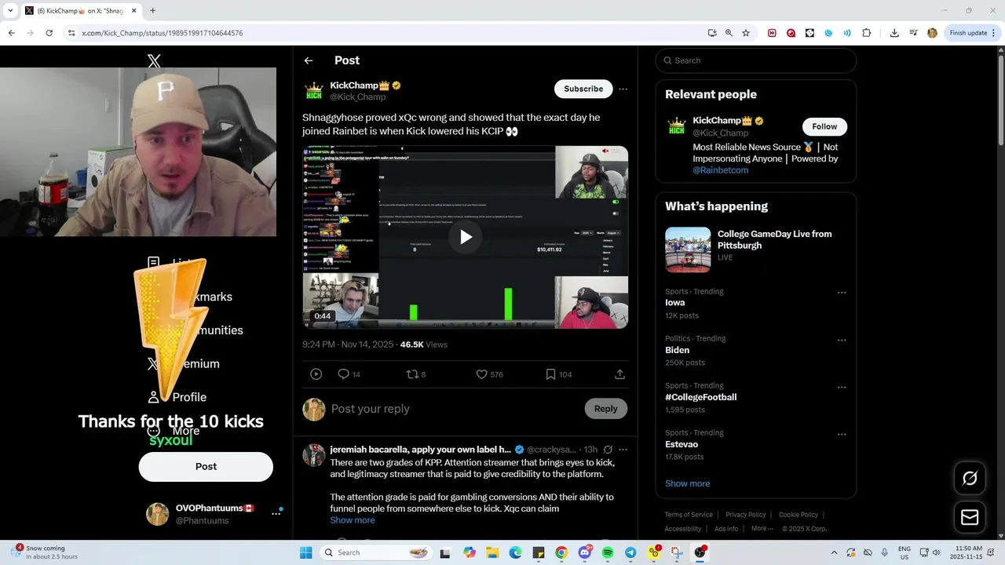Open the Ads info footer link
The image size is (1005, 565).
726,528
